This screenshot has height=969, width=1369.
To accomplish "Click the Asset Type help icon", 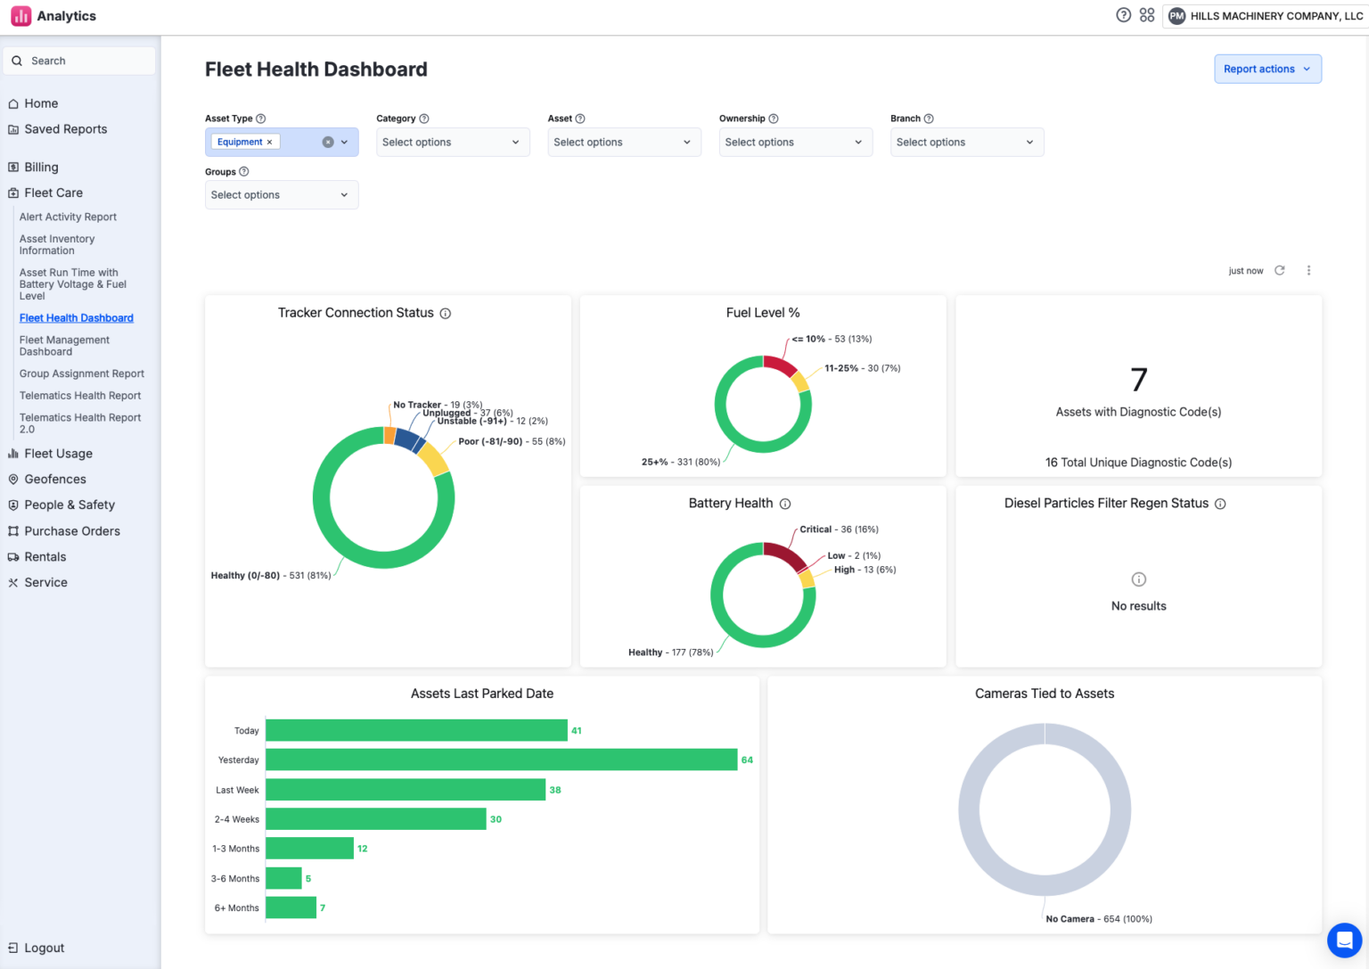I will pyautogui.click(x=261, y=119).
